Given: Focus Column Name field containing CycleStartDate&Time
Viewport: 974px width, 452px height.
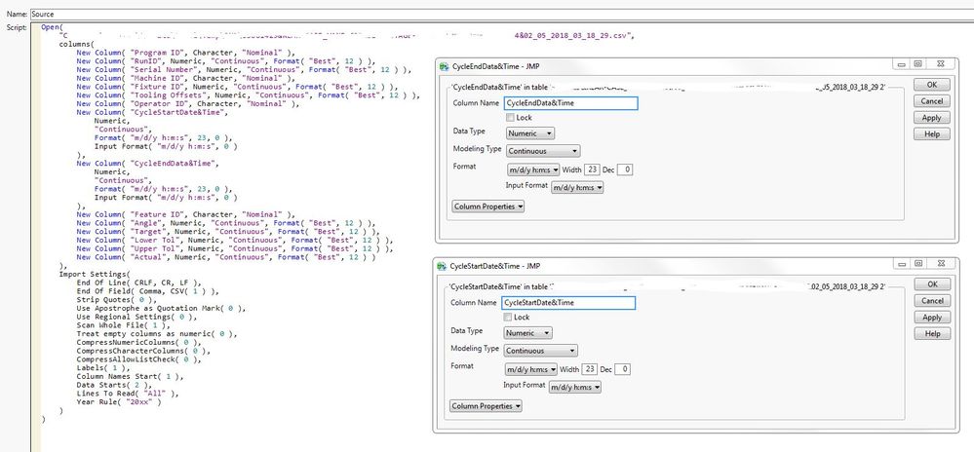Looking at the screenshot, I should pyautogui.click(x=568, y=302).
